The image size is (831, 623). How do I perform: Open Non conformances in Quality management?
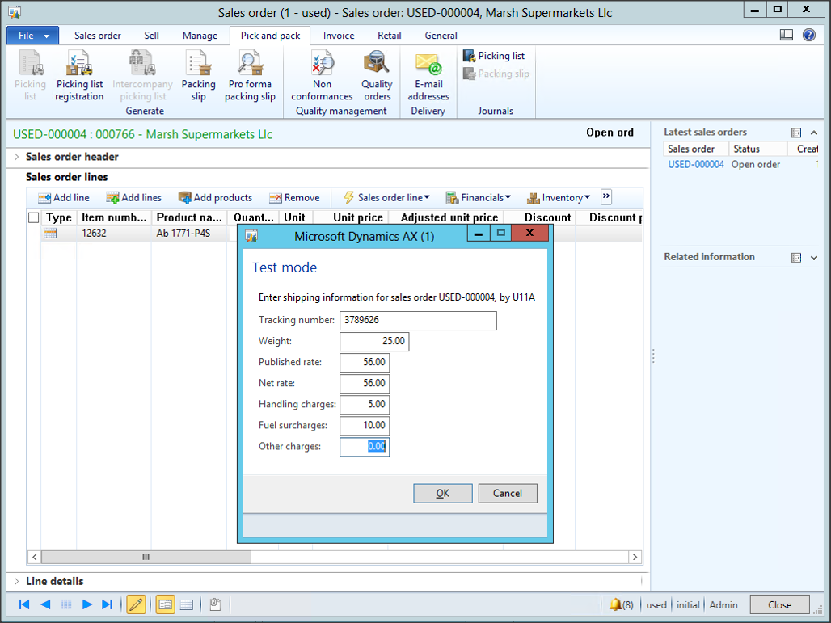click(x=322, y=76)
